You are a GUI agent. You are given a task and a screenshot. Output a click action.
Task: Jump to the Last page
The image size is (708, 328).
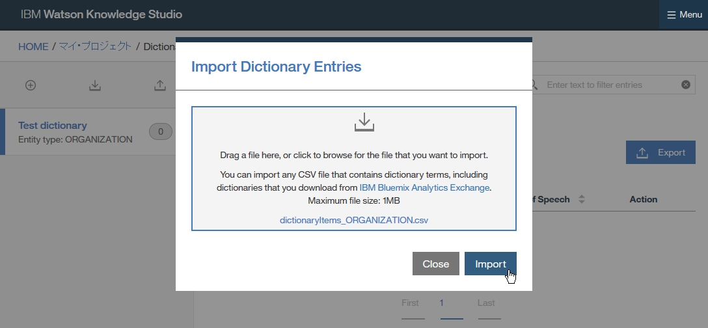point(486,303)
